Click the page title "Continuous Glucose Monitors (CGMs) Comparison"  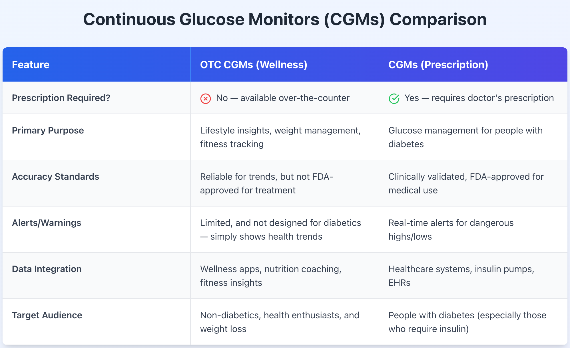tap(285, 19)
